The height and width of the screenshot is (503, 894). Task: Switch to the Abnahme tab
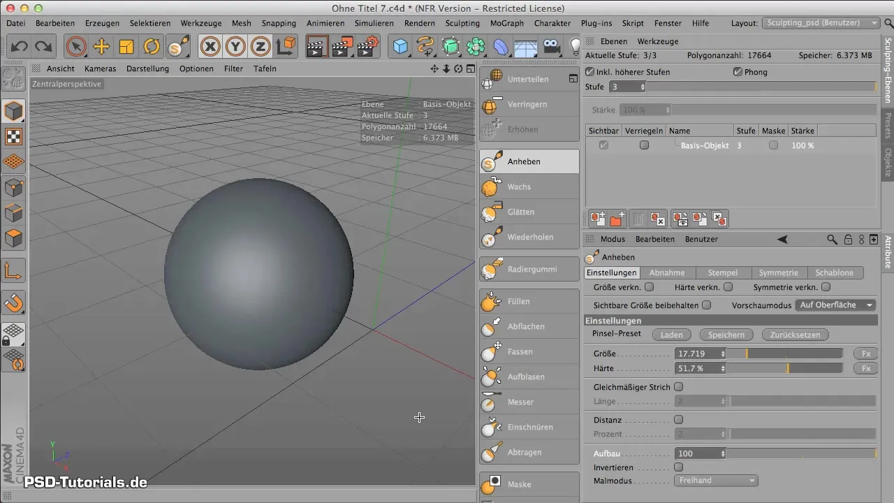667,272
